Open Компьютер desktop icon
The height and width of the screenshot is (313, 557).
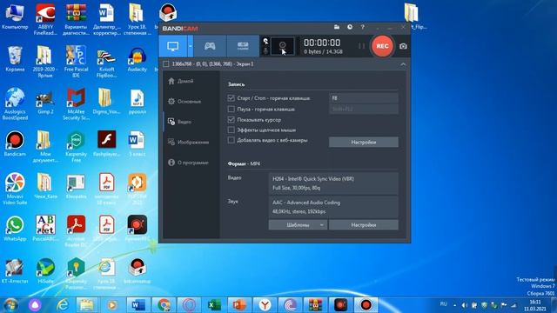(x=15, y=17)
